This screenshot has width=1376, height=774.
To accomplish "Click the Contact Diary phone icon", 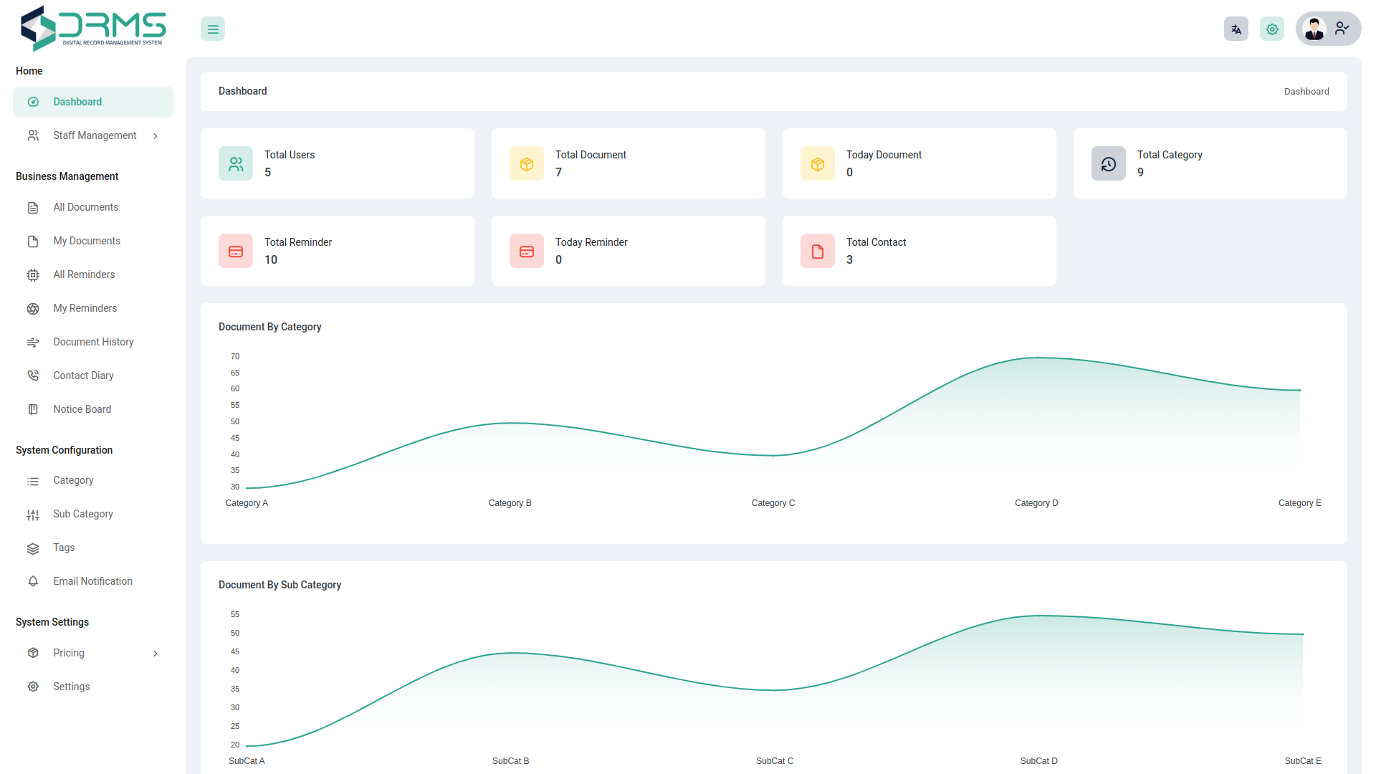I will pyautogui.click(x=33, y=375).
